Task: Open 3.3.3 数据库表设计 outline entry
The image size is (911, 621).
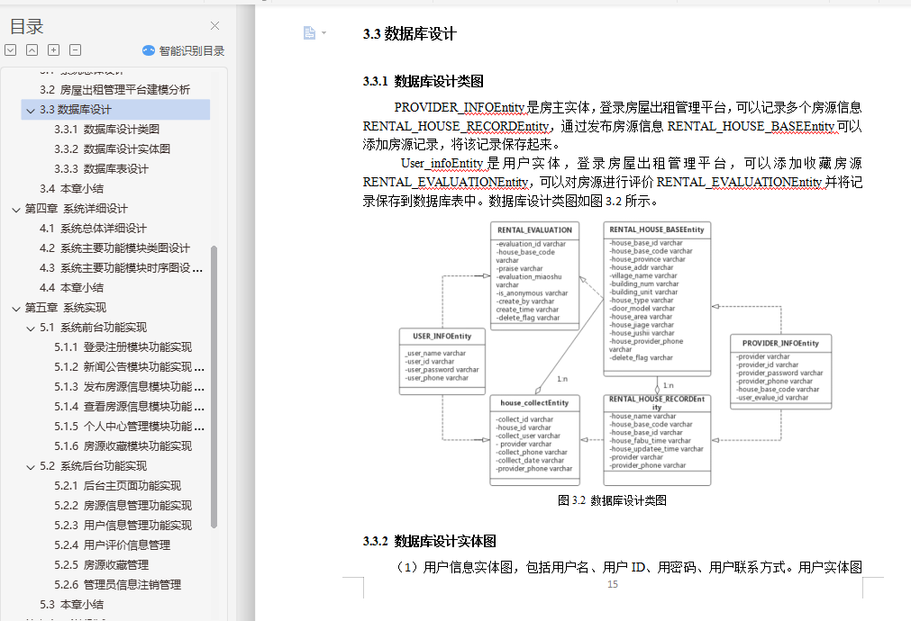Action: coord(101,169)
